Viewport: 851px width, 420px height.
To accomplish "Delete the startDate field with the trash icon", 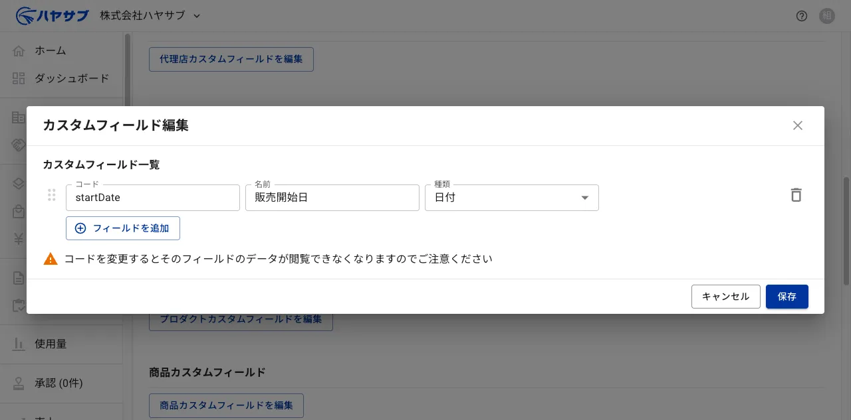I will pyautogui.click(x=796, y=195).
